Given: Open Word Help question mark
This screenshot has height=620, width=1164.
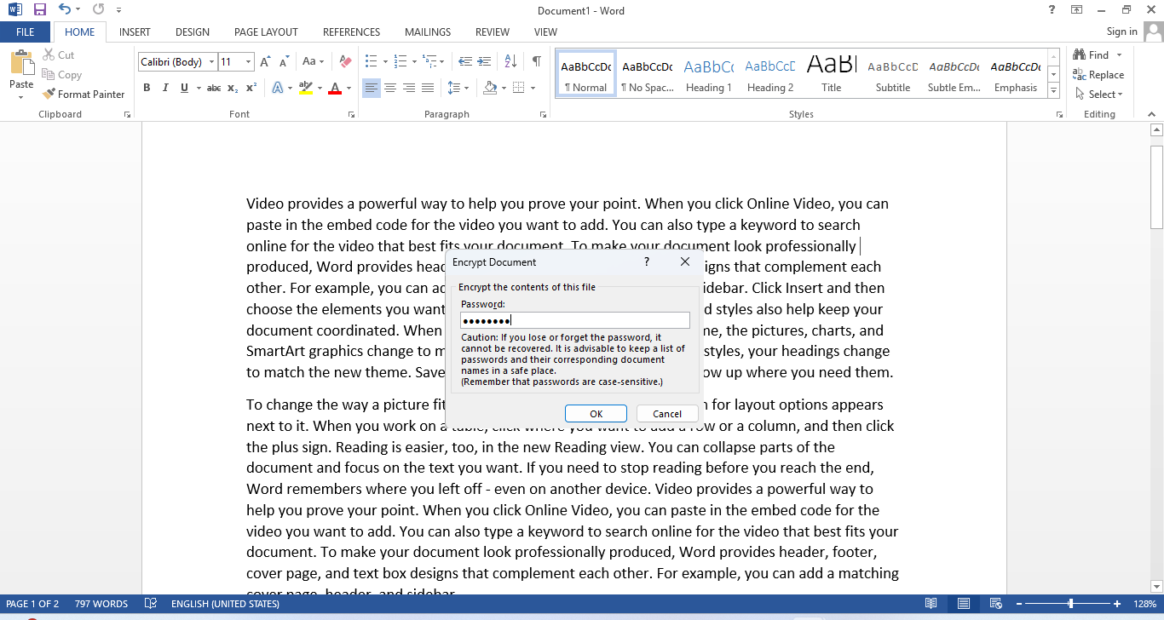Looking at the screenshot, I should 1052,10.
